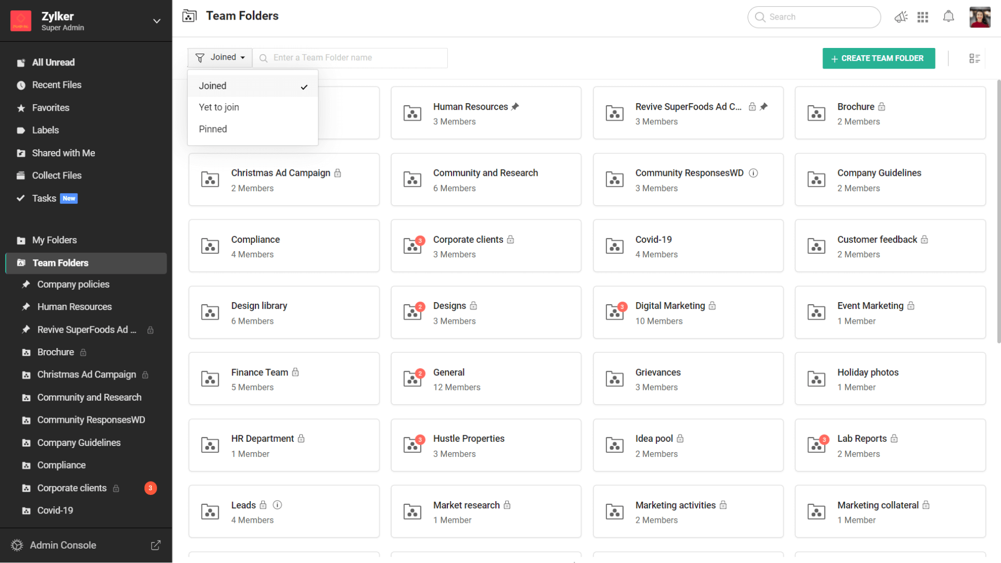
Task: Open the apps grid icon
Action: (923, 17)
